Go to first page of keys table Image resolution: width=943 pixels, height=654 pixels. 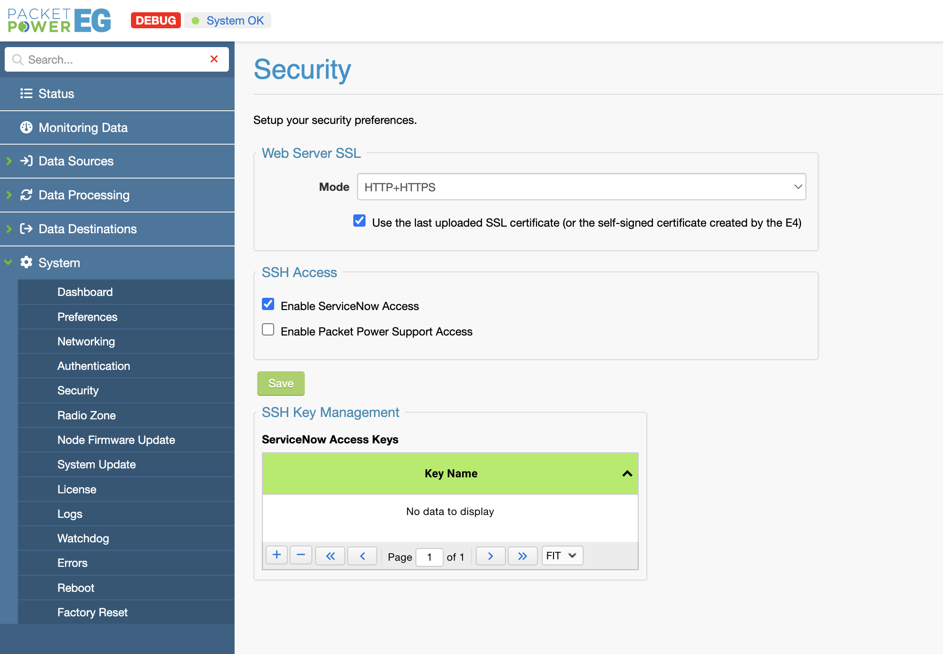(x=330, y=556)
